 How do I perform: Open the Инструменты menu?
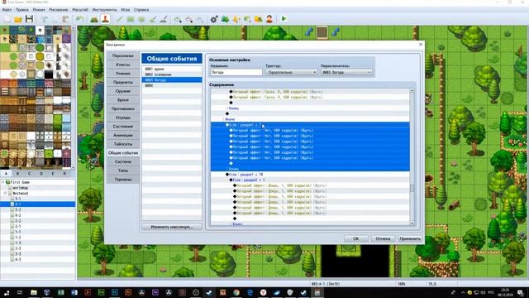tap(104, 10)
